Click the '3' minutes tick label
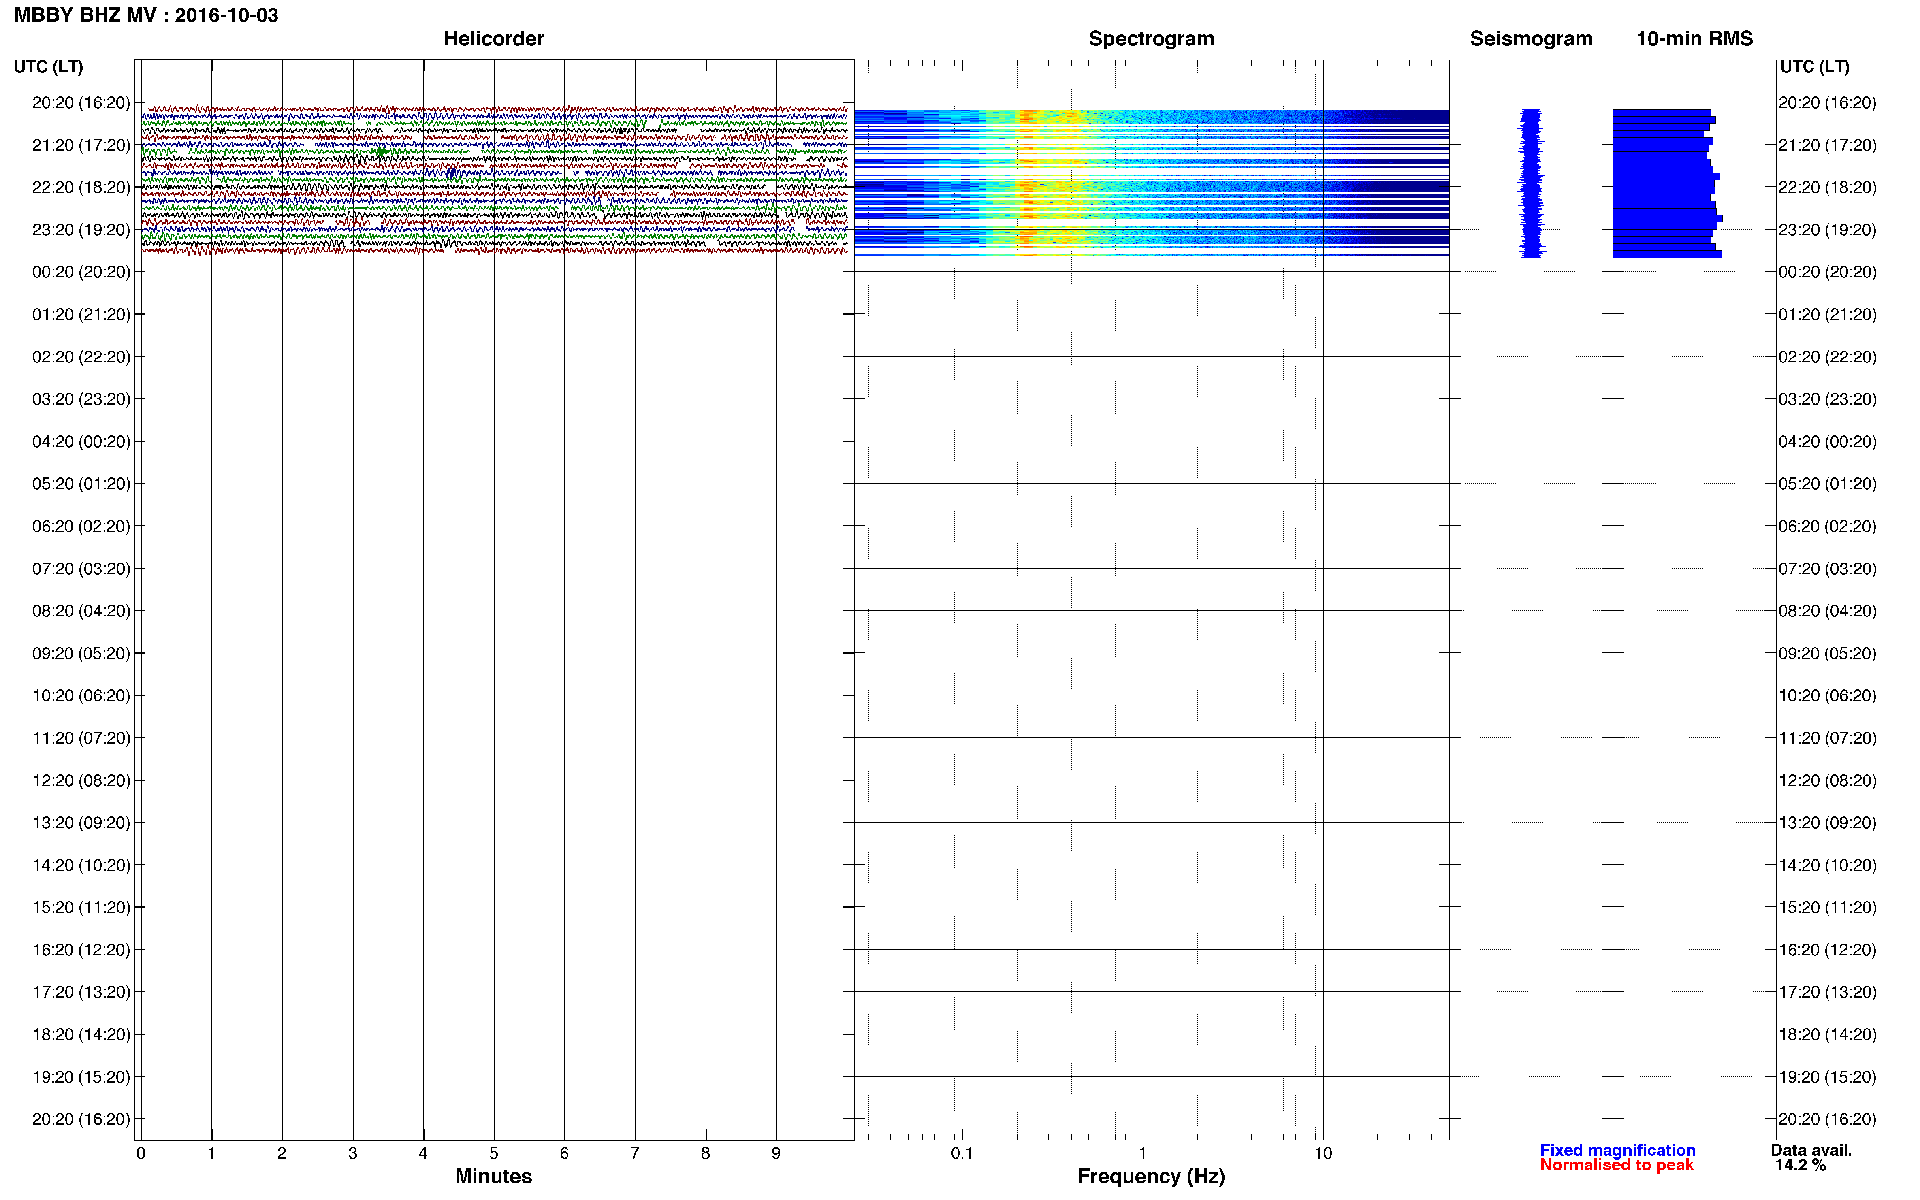 (352, 1153)
